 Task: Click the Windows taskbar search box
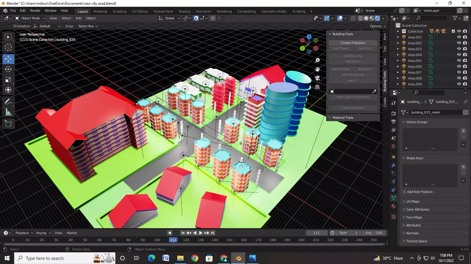65,258
